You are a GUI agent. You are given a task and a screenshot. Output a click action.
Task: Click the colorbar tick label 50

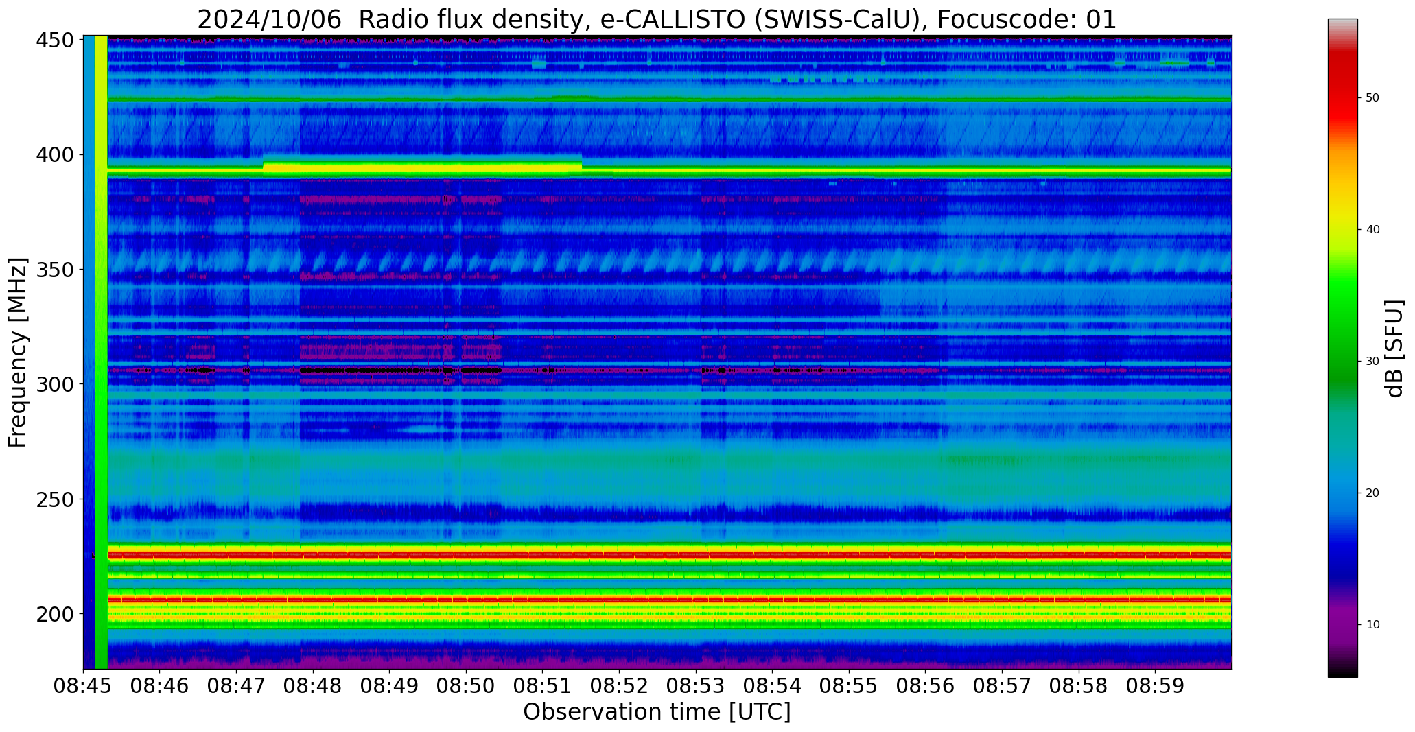tap(1372, 98)
